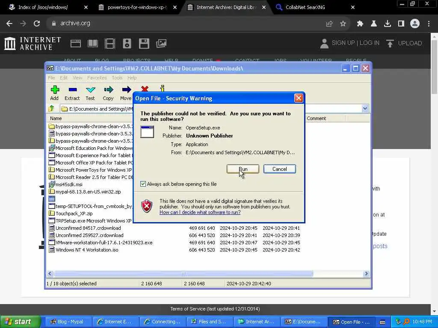Select Unconfirmed 259527.crdownload file
This screenshot has height=328, width=438.
(x=89, y=235)
